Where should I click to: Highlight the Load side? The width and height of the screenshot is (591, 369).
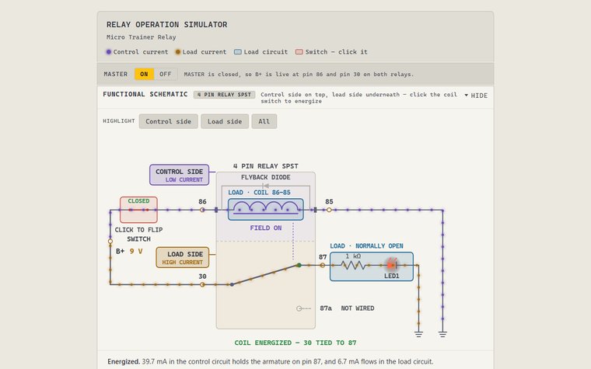(x=225, y=121)
